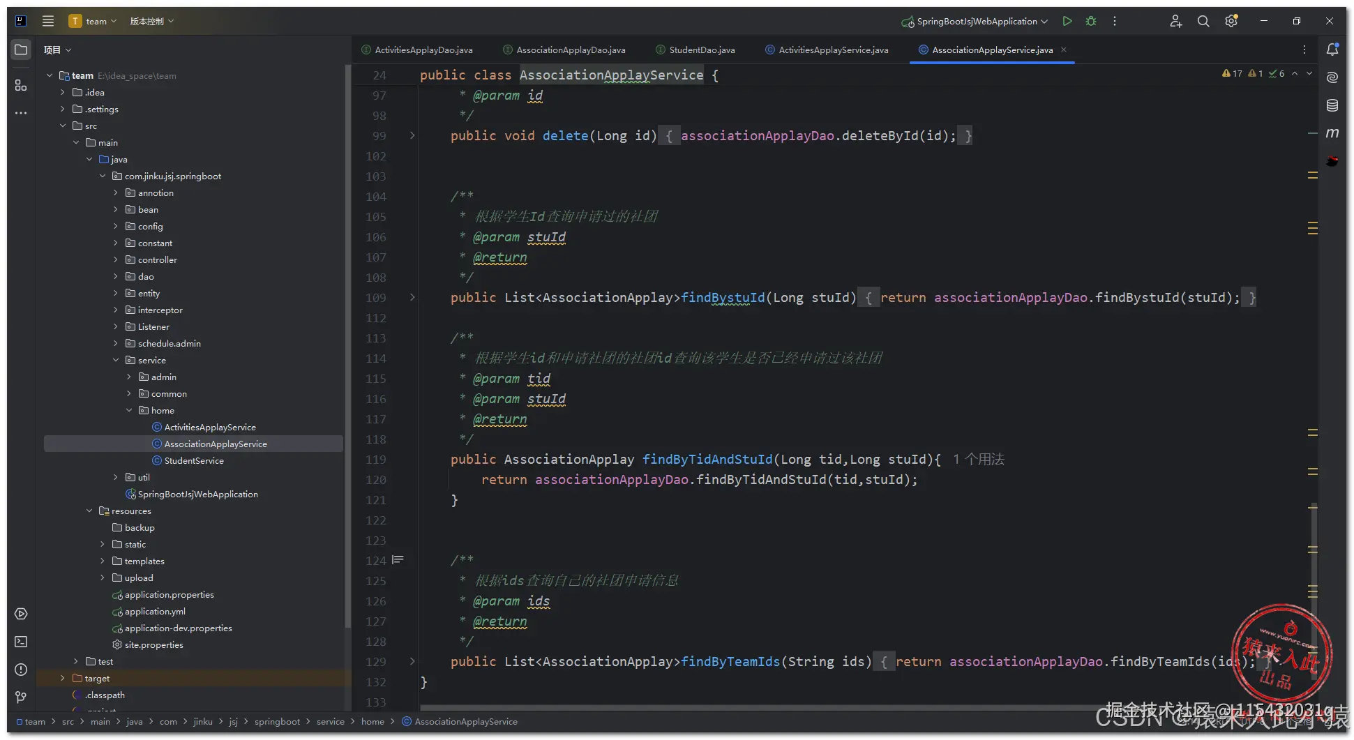
Task: Open more run actions menu
Action: [1115, 21]
